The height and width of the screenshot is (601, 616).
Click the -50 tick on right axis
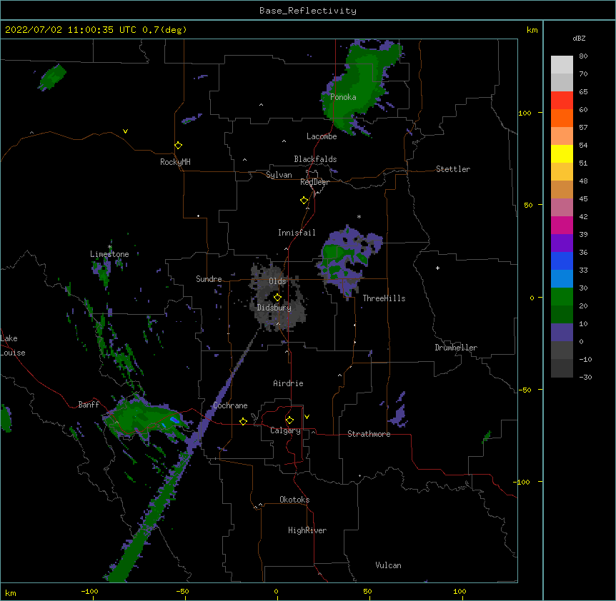[x=525, y=390]
